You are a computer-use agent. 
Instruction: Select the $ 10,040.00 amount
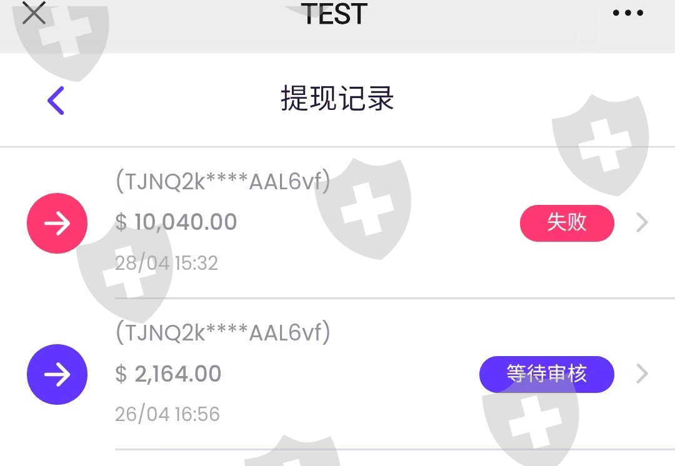pos(176,222)
